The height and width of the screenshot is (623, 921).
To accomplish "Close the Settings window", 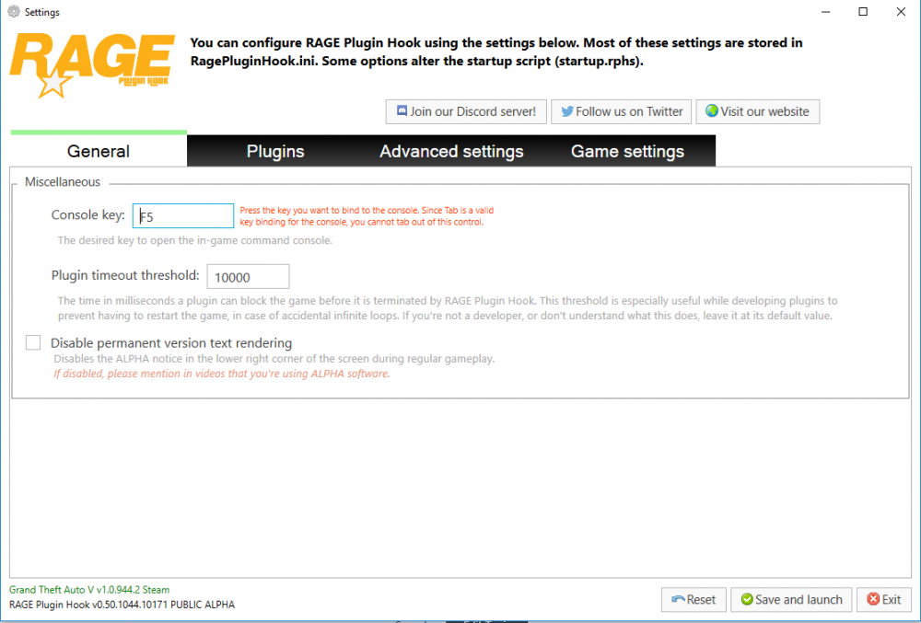I will point(901,12).
